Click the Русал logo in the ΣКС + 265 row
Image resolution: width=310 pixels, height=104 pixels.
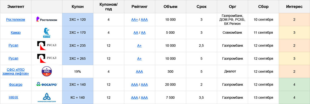47,59
